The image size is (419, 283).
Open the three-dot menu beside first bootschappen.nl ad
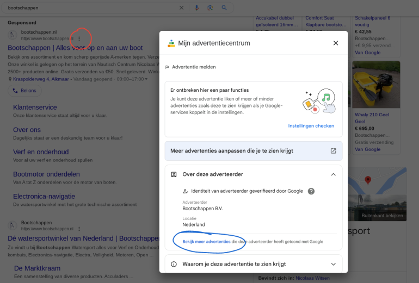pos(79,39)
